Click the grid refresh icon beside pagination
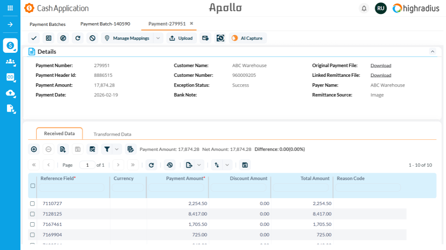The width and height of the screenshot is (446, 250). pos(151,165)
